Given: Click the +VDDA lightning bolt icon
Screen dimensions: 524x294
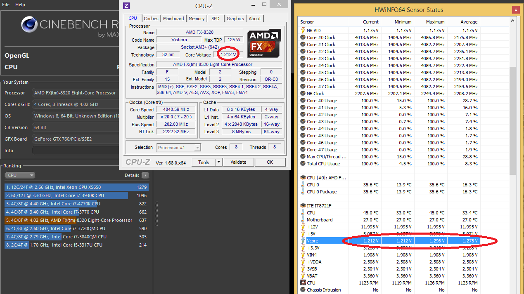Looking at the screenshot, I should 303,262.
